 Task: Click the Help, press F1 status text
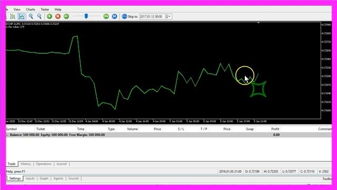tap(16, 172)
